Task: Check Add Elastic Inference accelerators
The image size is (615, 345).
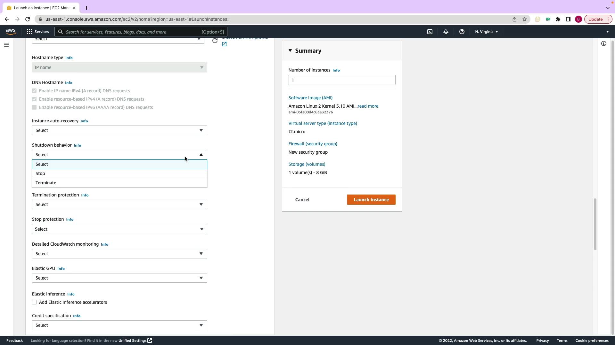Action: (x=34, y=302)
